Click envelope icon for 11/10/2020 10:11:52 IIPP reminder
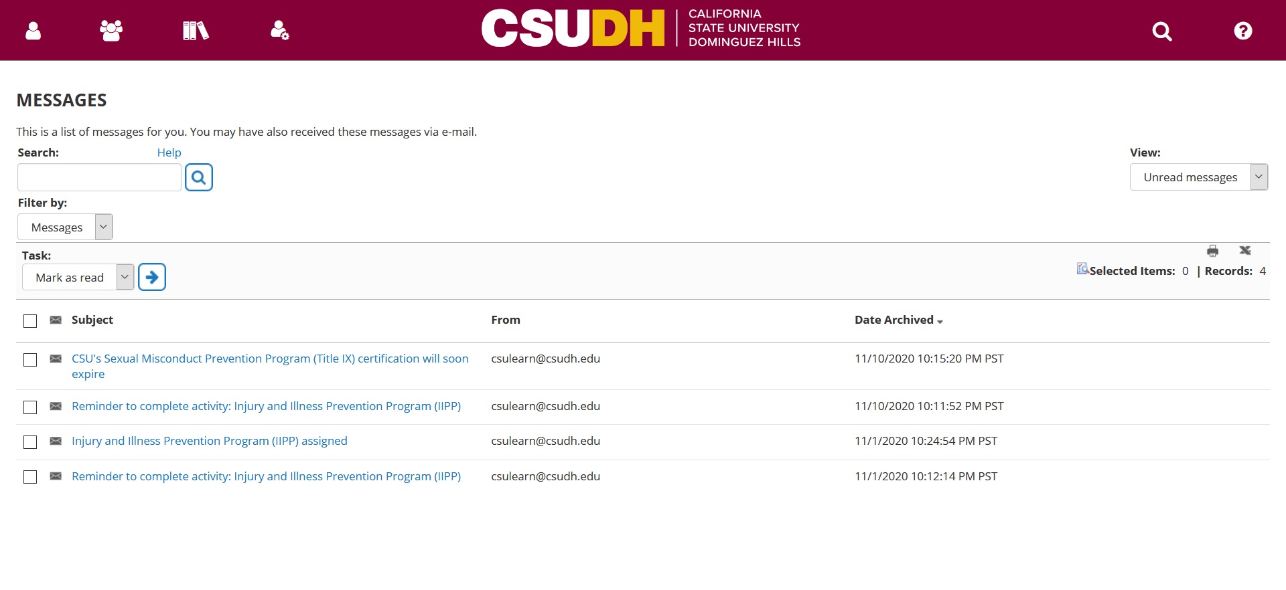Viewport: 1286px width, 590px height. click(56, 406)
